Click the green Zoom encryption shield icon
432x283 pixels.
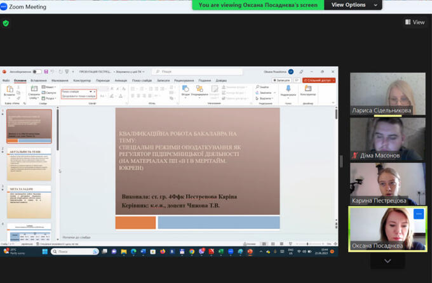point(6,23)
